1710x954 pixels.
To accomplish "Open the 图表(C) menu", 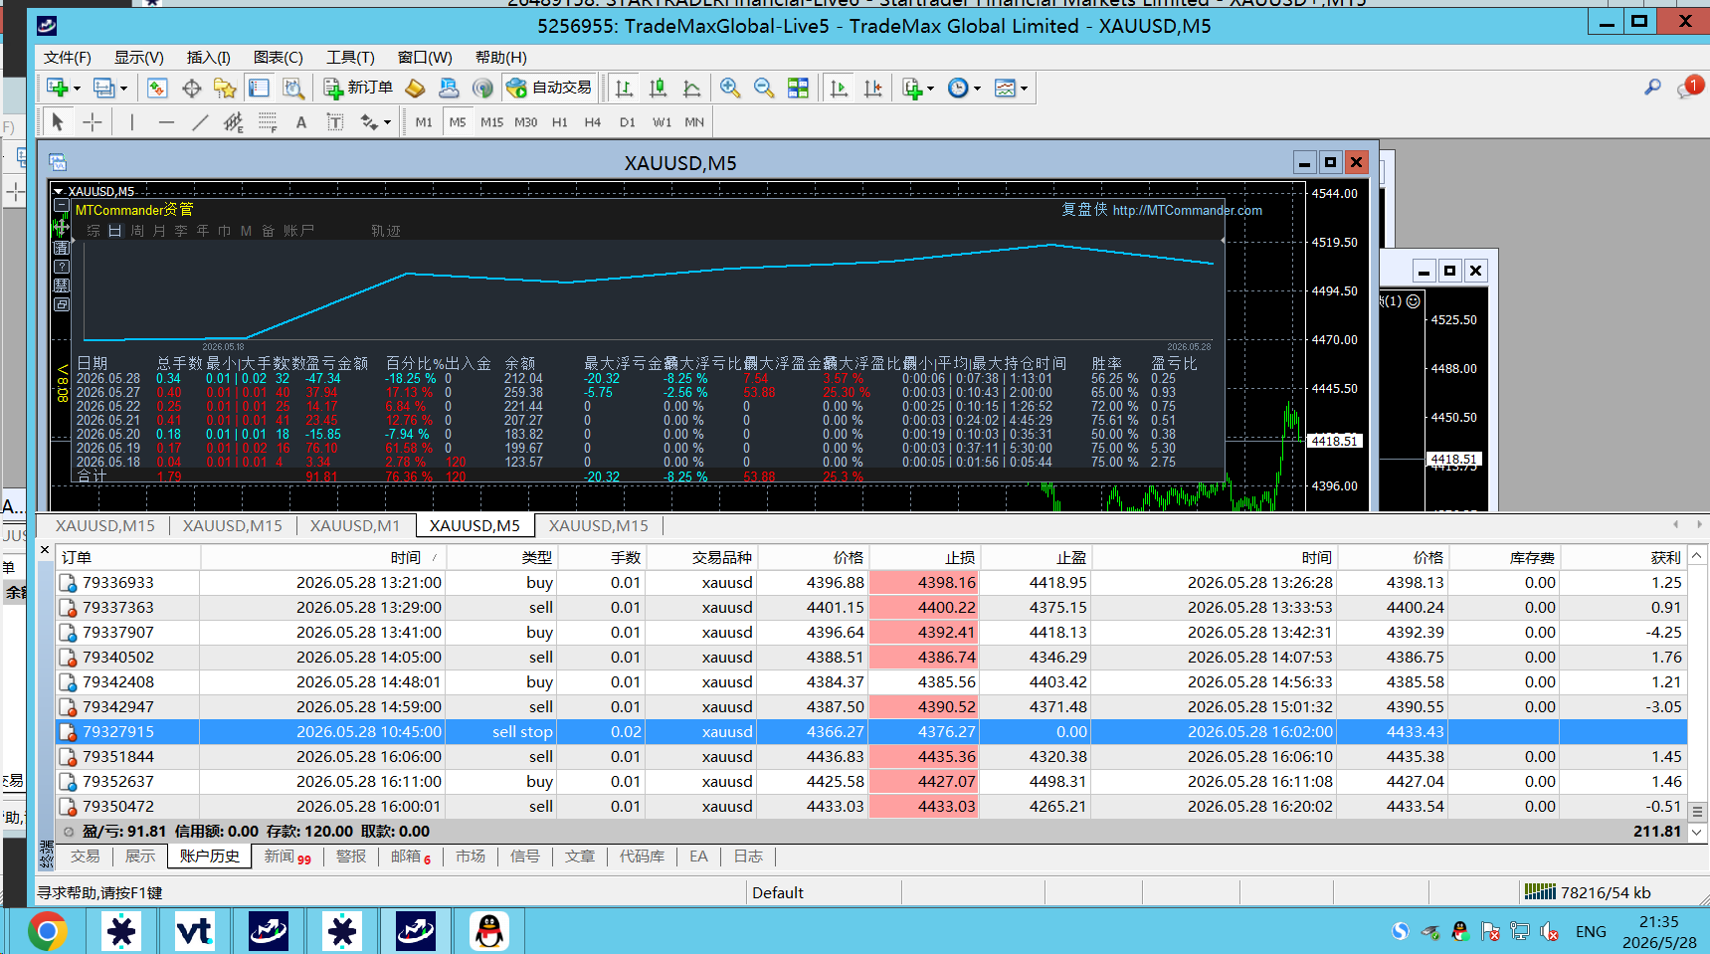I will (279, 58).
